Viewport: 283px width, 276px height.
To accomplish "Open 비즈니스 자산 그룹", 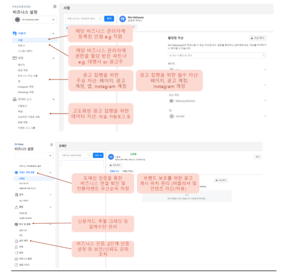I will coord(27,76).
